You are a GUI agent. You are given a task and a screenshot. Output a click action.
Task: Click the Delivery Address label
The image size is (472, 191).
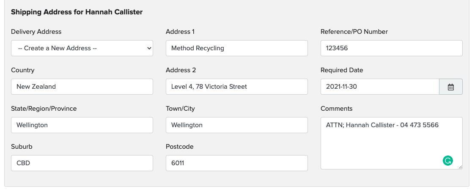click(36, 32)
